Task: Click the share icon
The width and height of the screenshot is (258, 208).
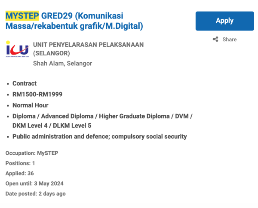Action: (215, 40)
